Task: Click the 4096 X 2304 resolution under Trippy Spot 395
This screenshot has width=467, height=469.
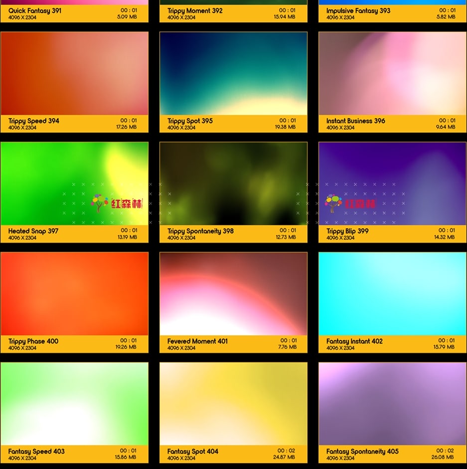Action: click(181, 128)
